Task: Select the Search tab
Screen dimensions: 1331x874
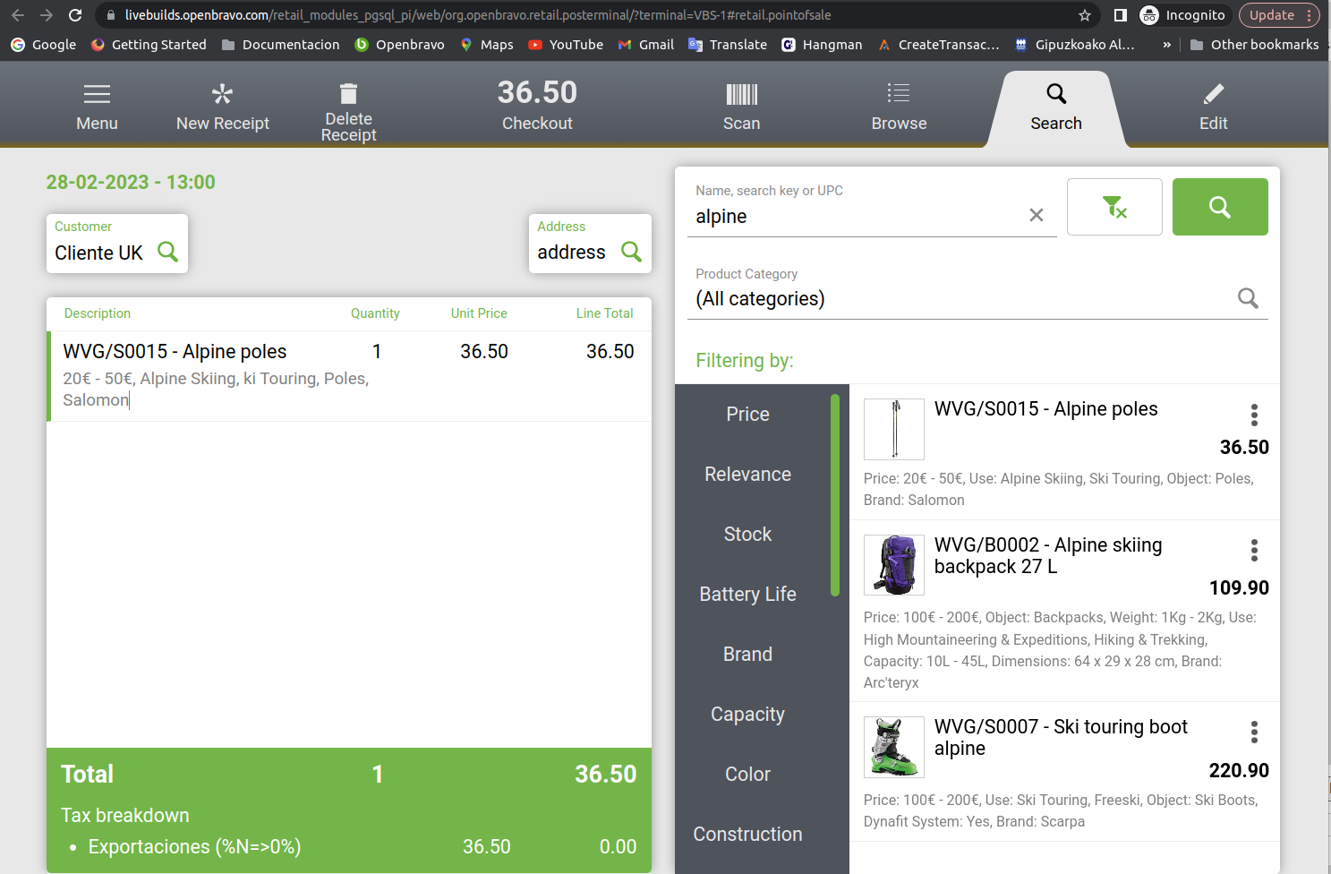Action: click(1056, 107)
